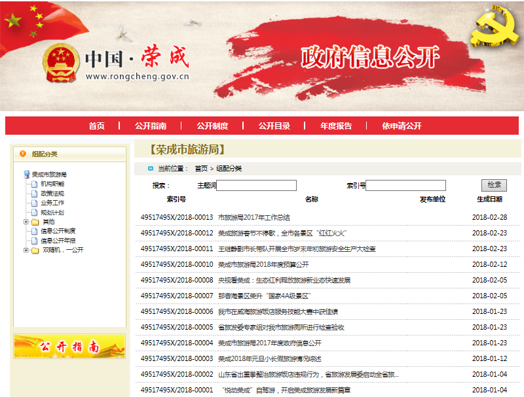
Task: Expand the 双随机，一公开 tree node
Action: click(26, 250)
